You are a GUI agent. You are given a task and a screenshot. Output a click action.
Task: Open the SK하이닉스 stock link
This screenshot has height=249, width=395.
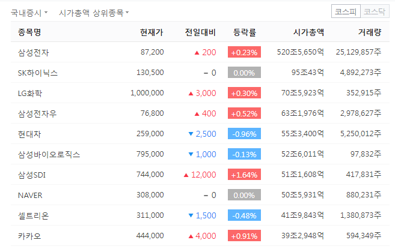38,73
